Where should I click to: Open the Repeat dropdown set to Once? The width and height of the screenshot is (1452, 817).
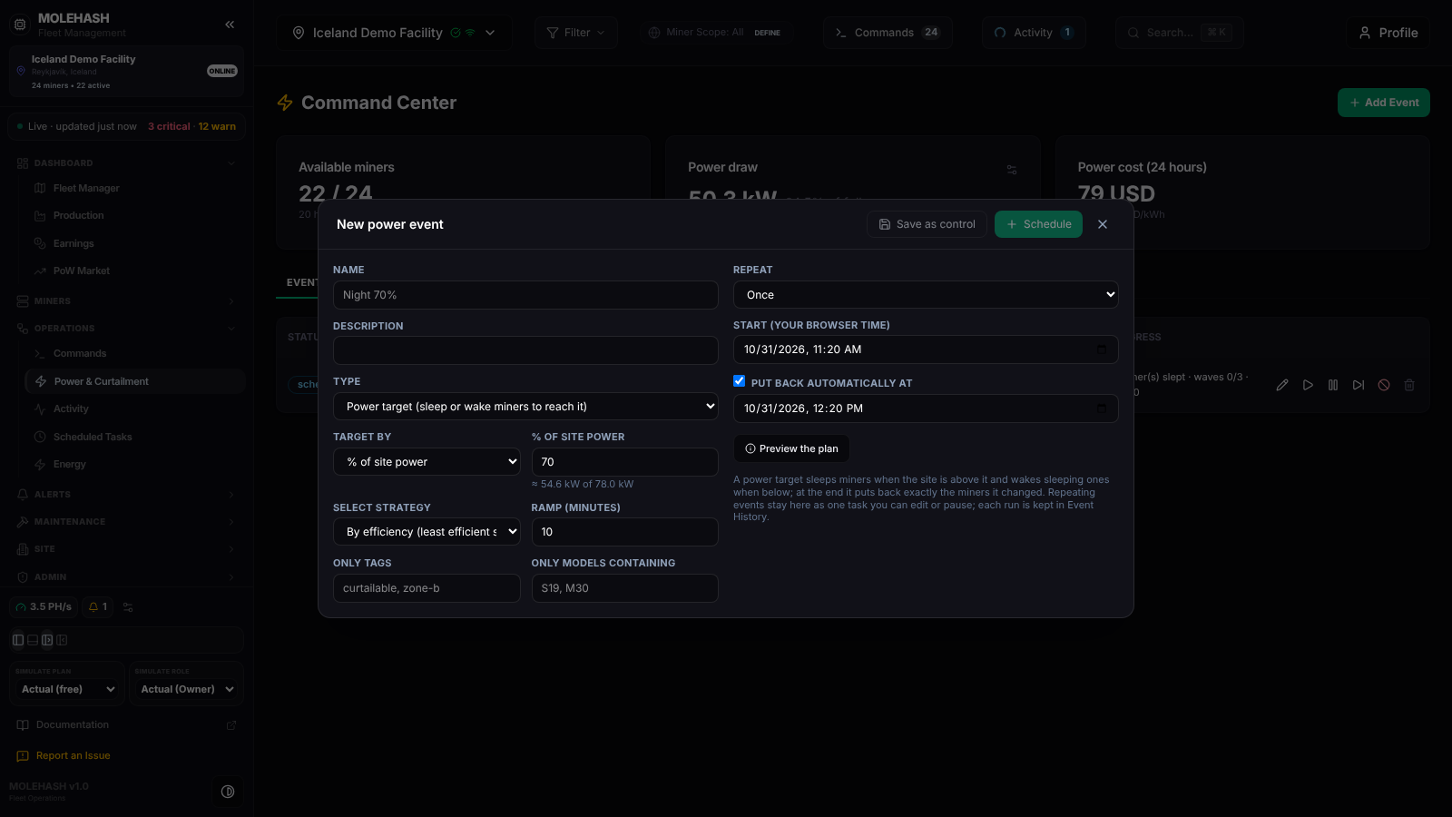point(926,295)
